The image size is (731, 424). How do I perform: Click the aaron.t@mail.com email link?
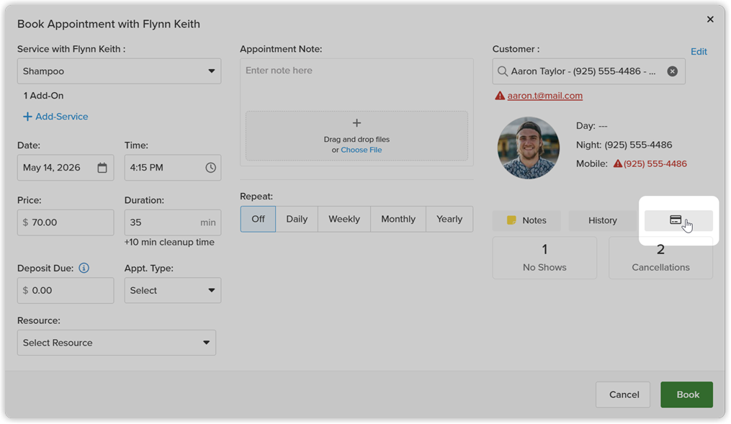[545, 96]
